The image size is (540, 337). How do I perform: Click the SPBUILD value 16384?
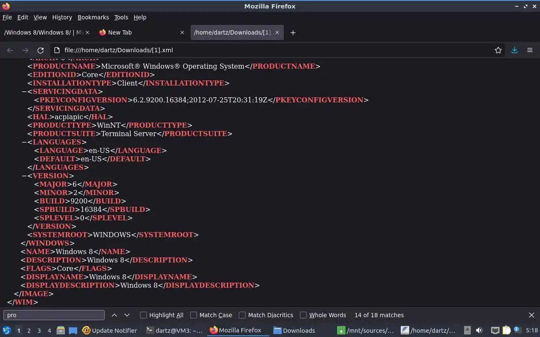[92, 209]
